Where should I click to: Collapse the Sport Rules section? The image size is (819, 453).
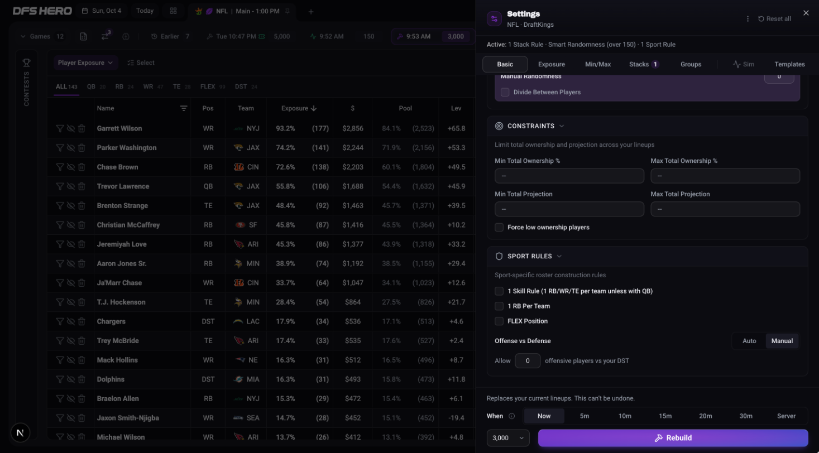[559, 256]
